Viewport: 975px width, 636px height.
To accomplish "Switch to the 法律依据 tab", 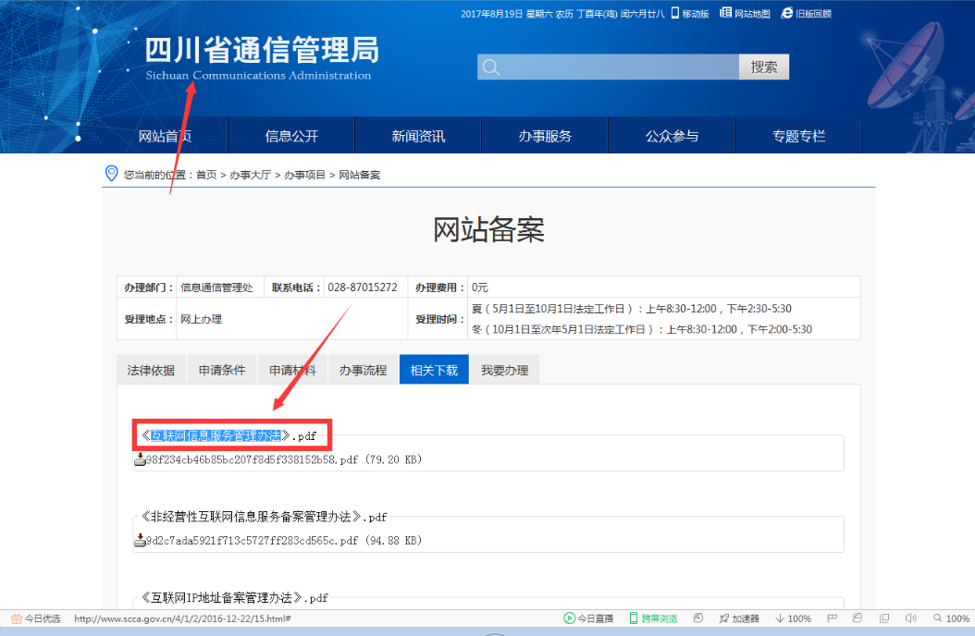I will (x=151, y=370).
